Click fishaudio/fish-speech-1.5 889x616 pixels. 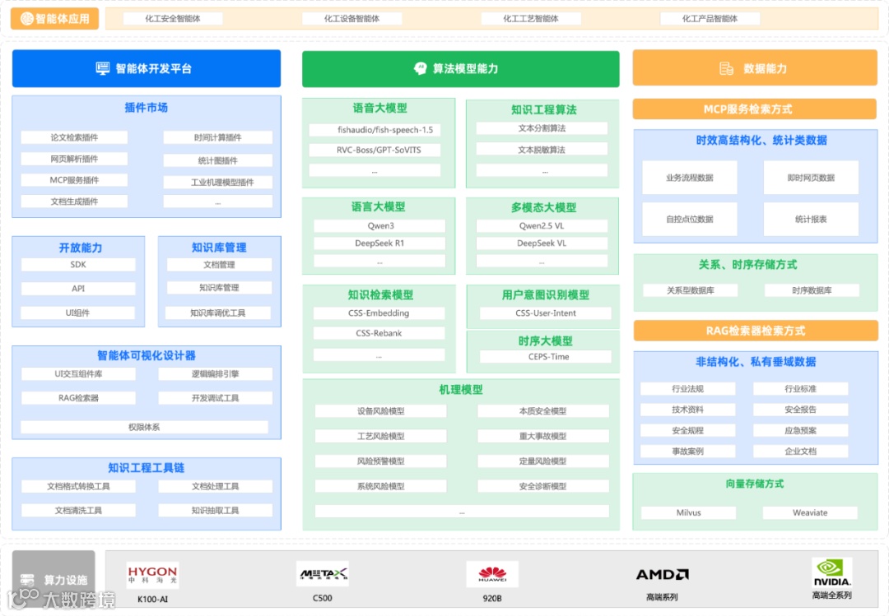375,130
